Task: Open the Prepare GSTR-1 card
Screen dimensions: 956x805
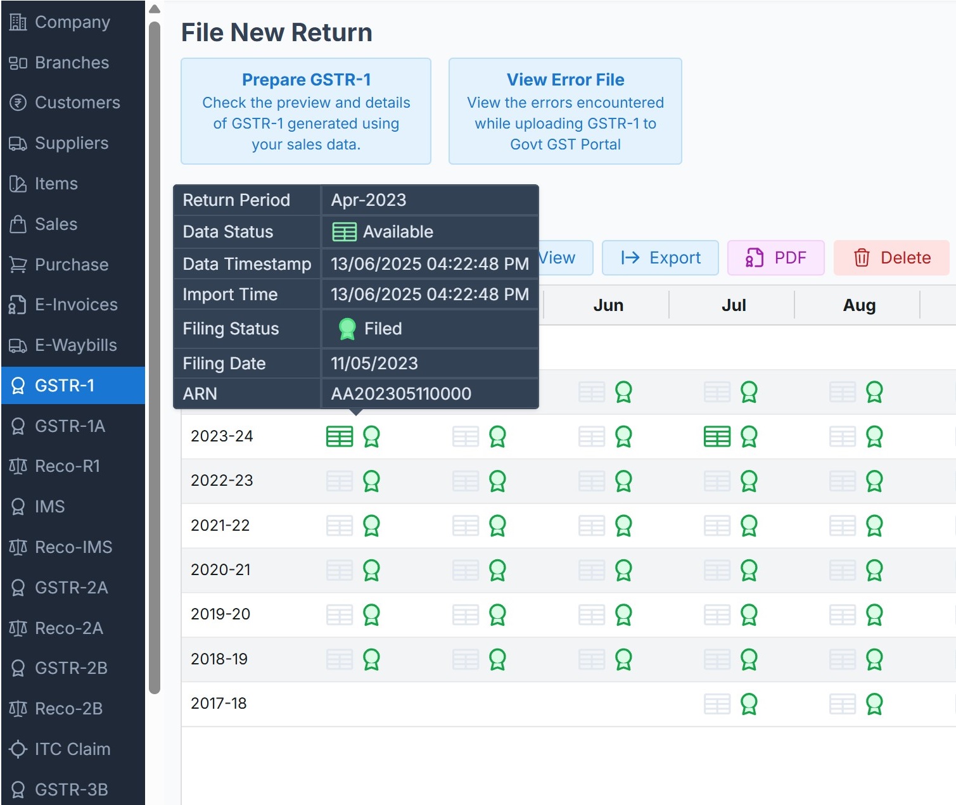Action: [x=306, y=111]
